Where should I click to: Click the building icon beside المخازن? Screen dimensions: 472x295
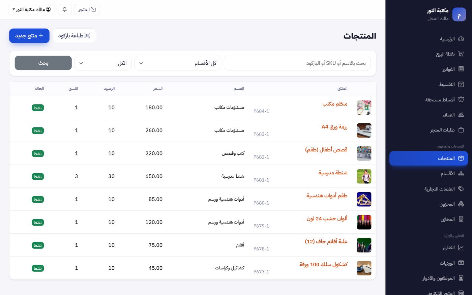point(461,219)
